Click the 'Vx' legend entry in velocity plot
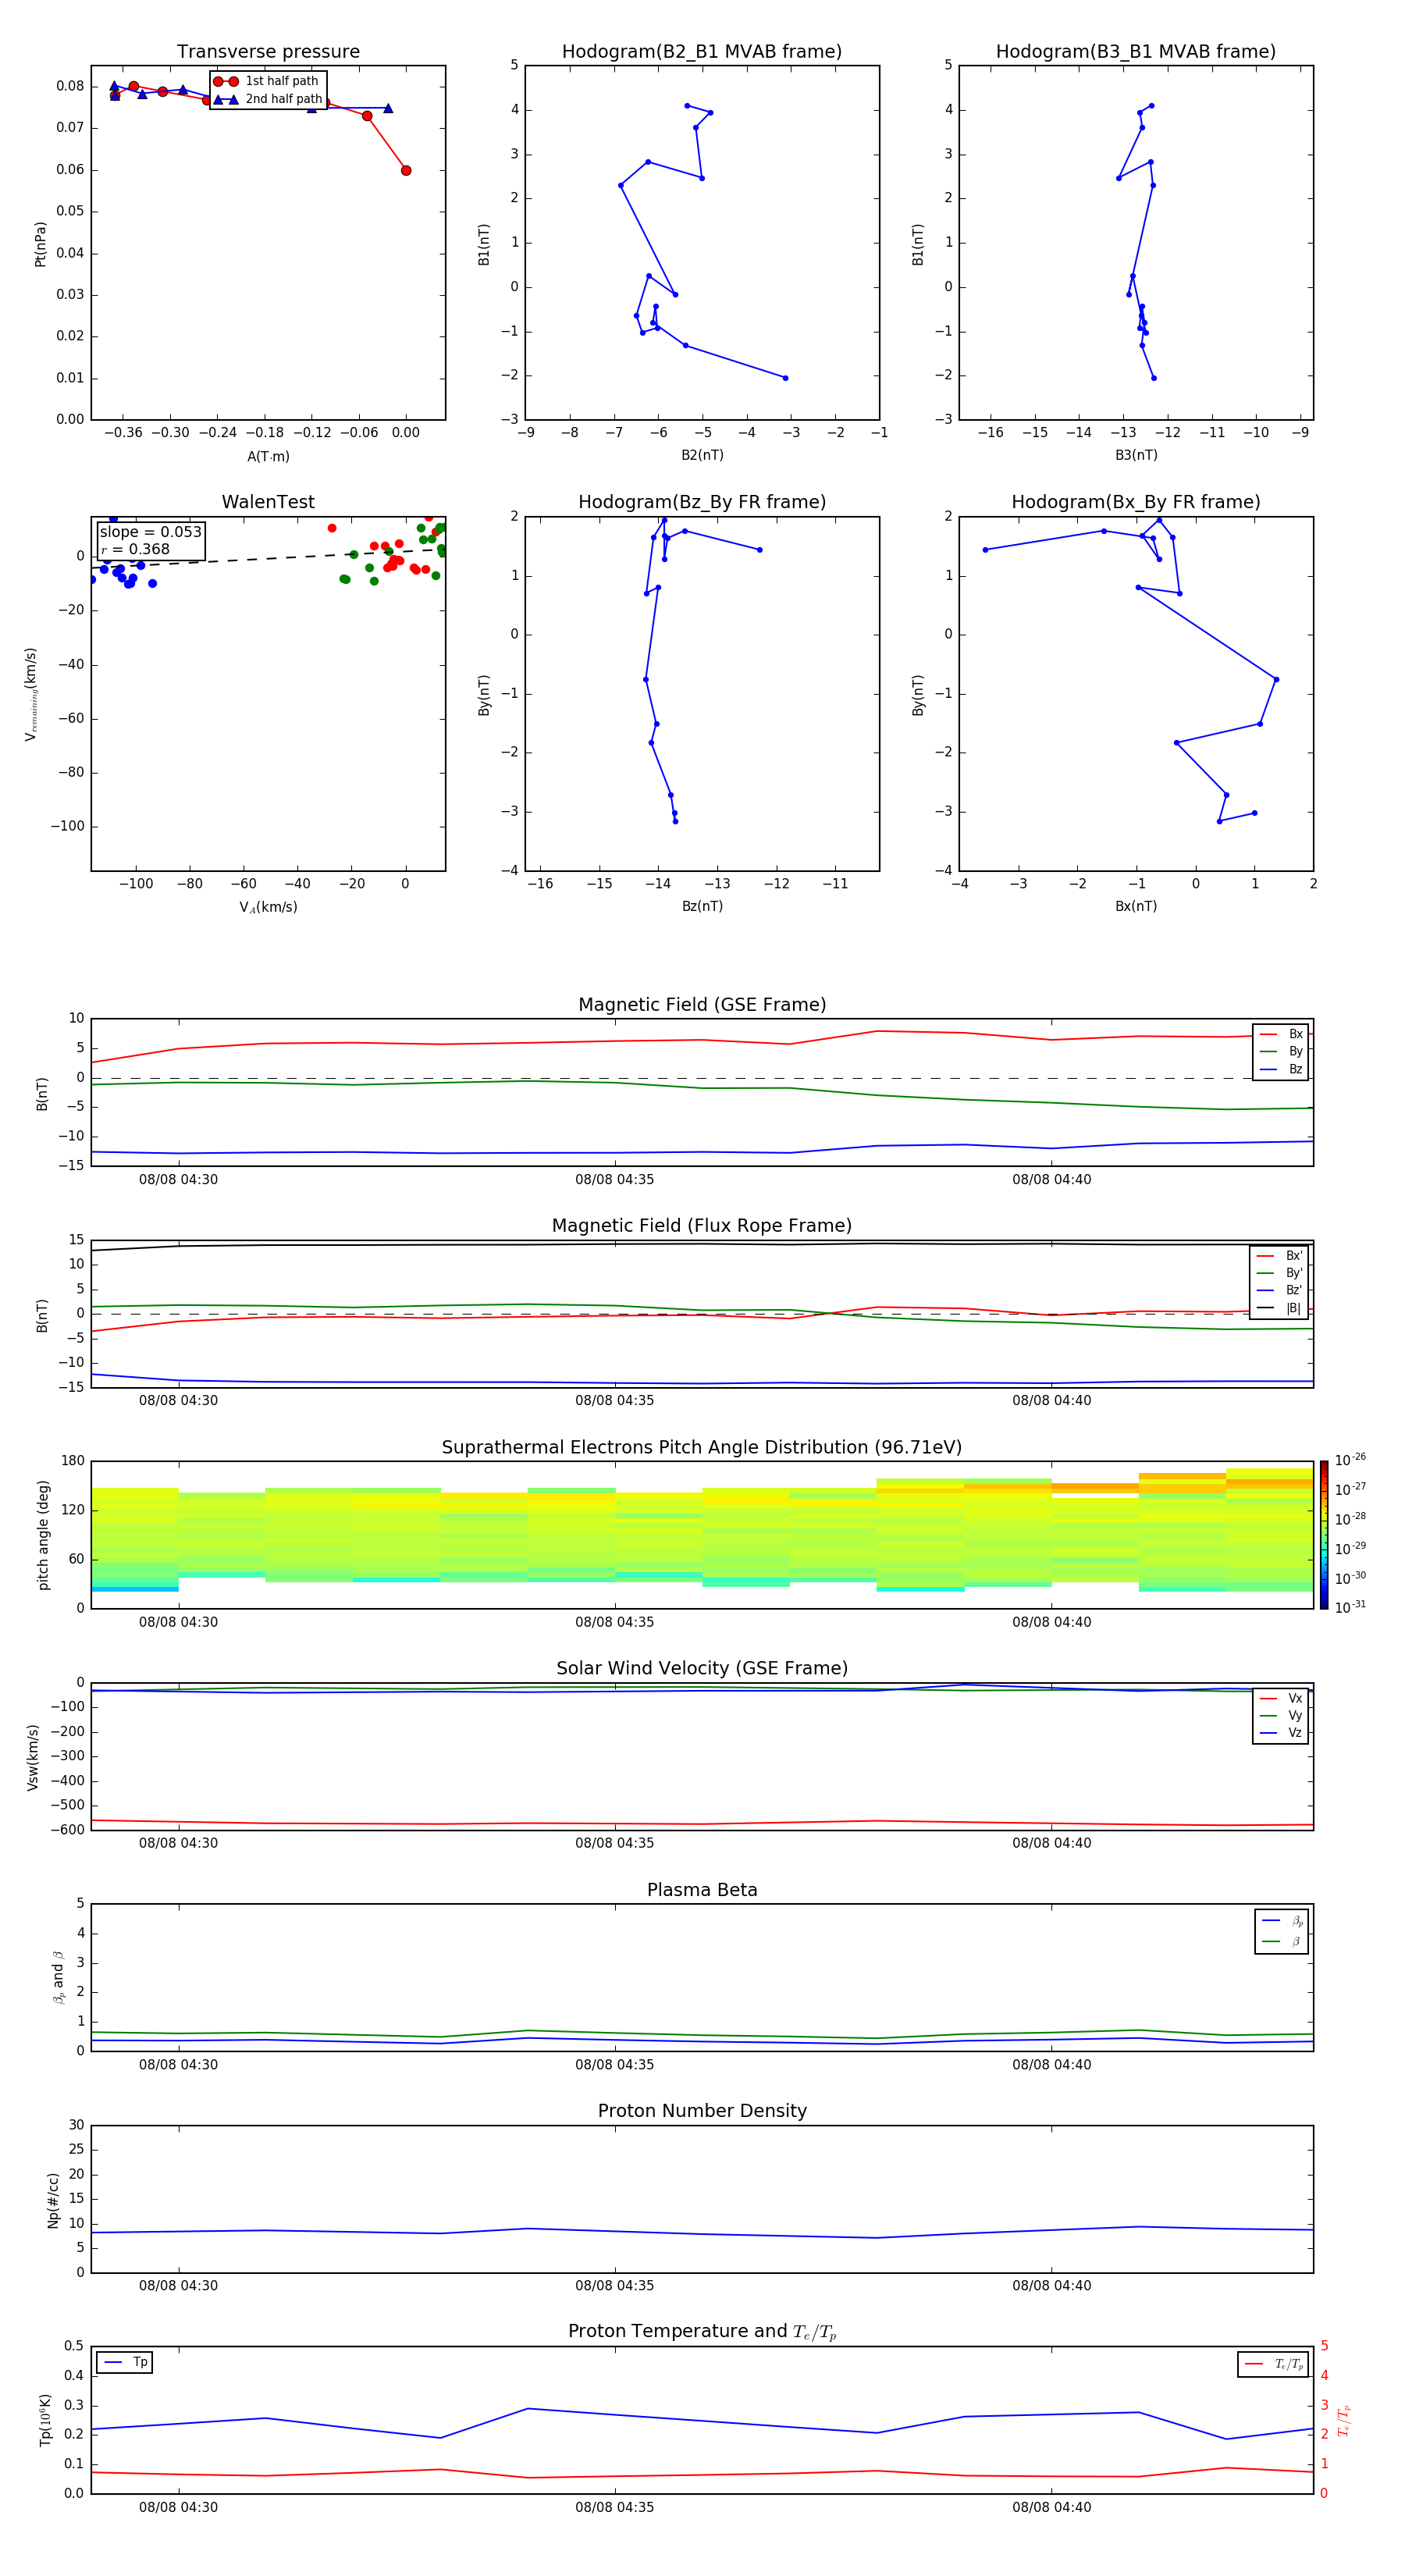1405x2576 pixels. click(x=1281, y=1698)
